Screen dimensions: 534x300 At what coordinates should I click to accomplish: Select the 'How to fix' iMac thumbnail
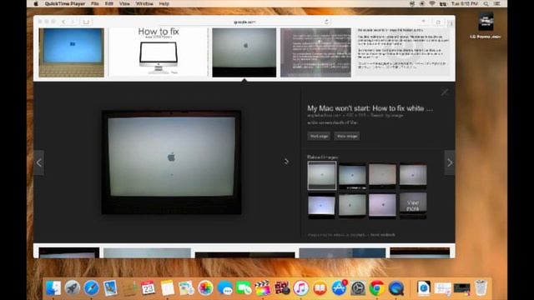pyautogui.click(x=159, y=52)
